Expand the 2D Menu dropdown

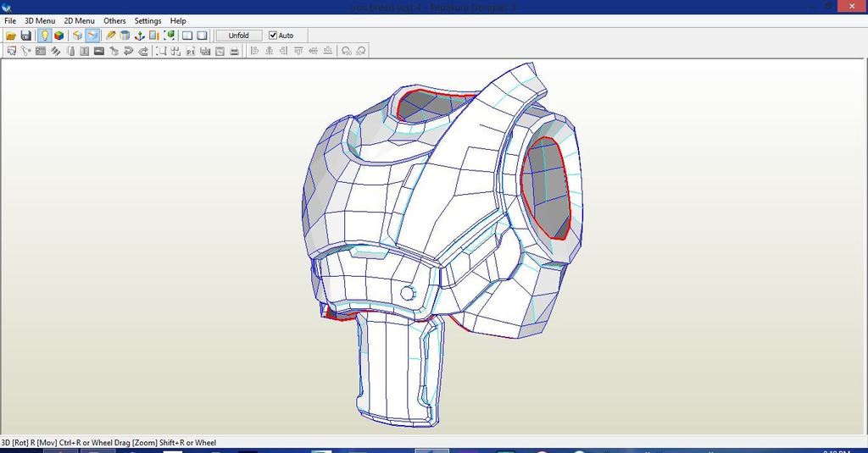(79, 20)
